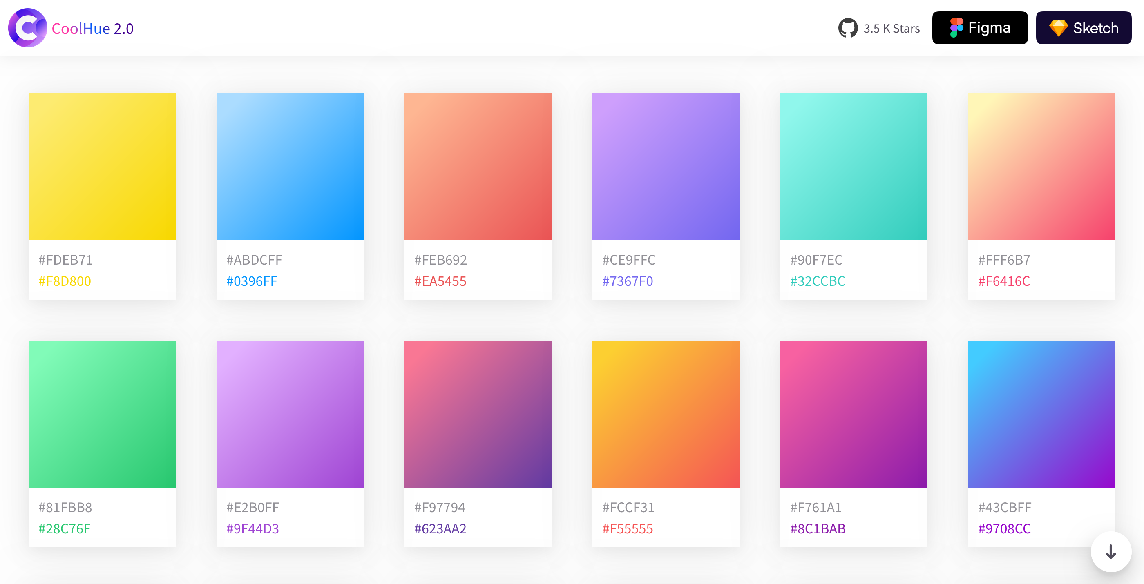Copy the hex code #EA5455
Screen dimensions: 1144x584
tap(440, 281)
